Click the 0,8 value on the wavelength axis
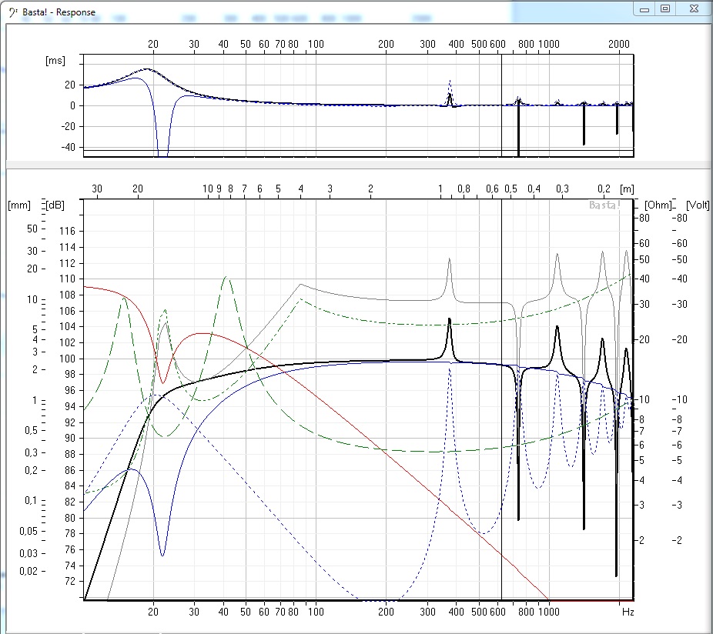Image resolution: width=713 pixels, height=634 pixels. (x=464, y=189)
